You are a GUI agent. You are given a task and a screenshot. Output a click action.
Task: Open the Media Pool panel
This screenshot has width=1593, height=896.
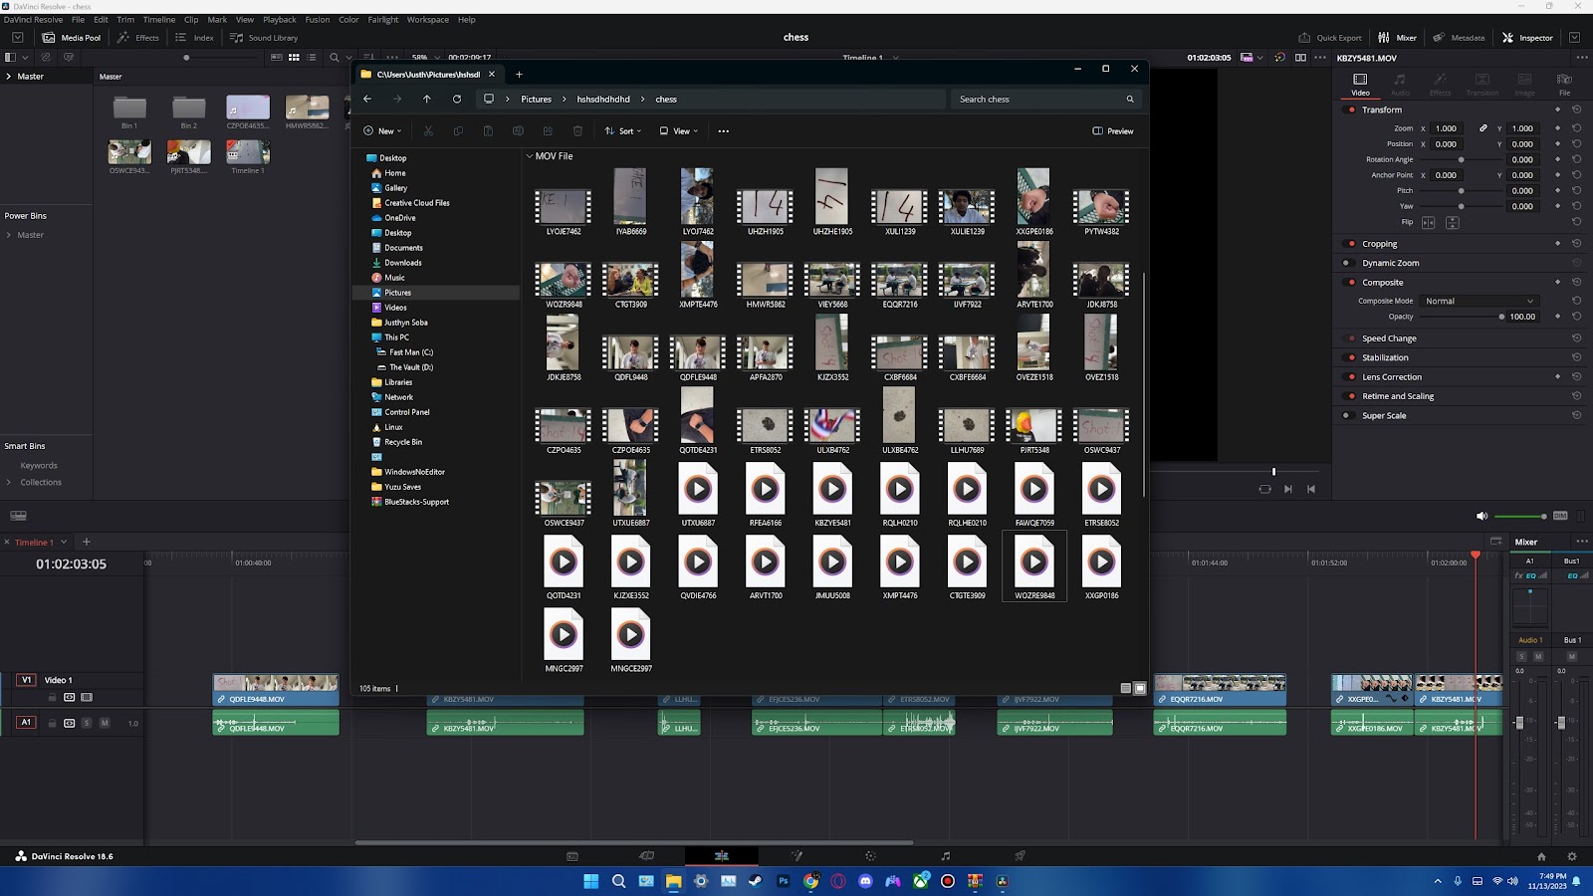pos(71,38)
